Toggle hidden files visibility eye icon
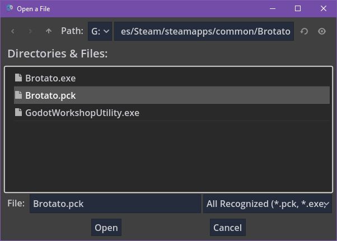The image size is (337, 241). point(322,31)
